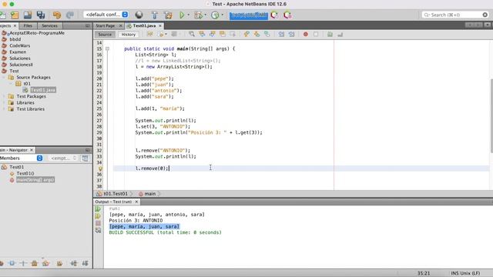Toggle Sort by Source in Navigator
Viewport: 493px width, 277px height.
pyautogui.click(x=85, y=263)
